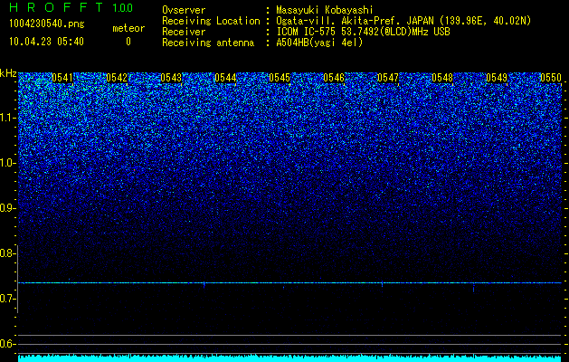
Task: Click the 0.7 kHz axis label
Action: point(7,299)
